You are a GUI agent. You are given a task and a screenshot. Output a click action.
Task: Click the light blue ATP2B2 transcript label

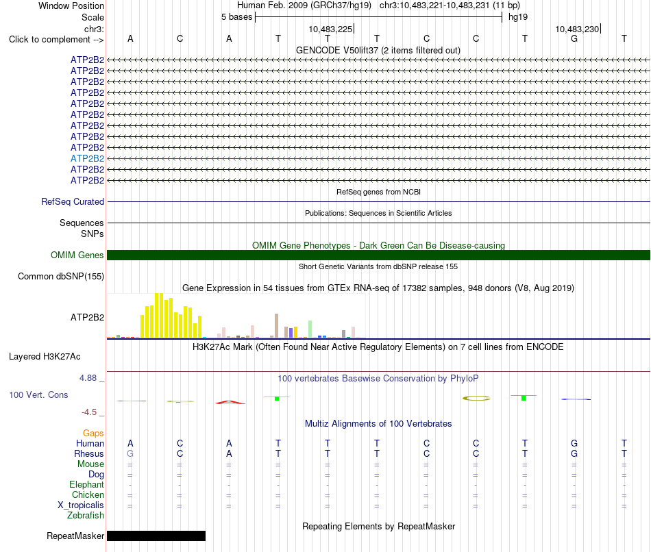point(87,158)
